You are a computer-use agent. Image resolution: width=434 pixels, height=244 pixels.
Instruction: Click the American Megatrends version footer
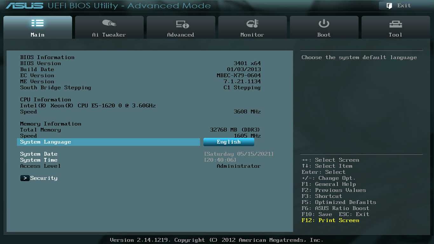pos(217,240)
